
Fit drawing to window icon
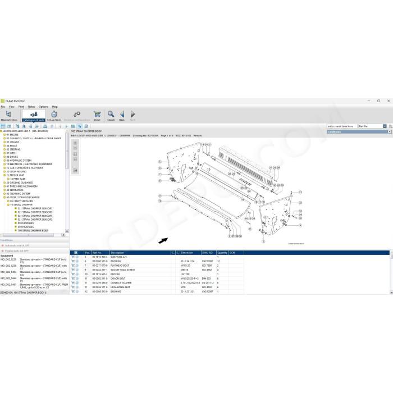click(x=75, y=154)
